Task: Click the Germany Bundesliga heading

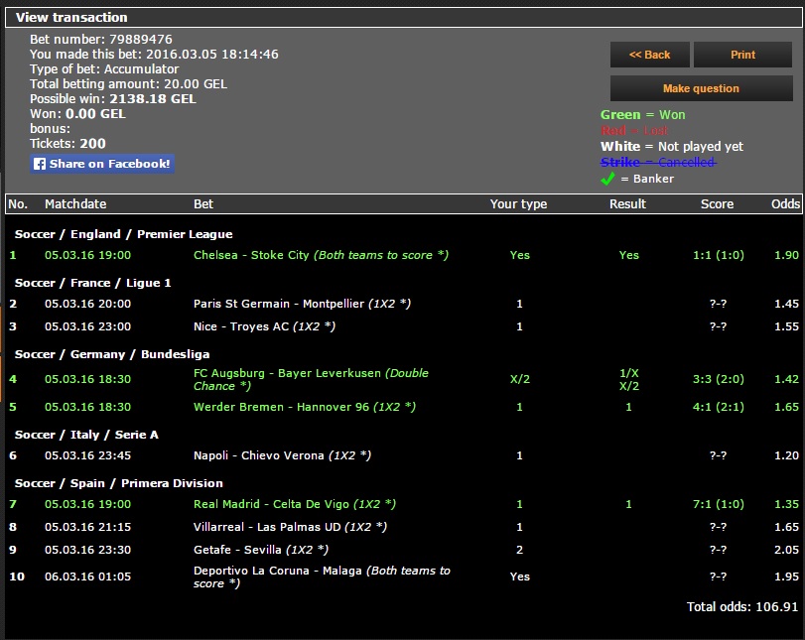Action: pyautogui.click(x=112, y=354)
